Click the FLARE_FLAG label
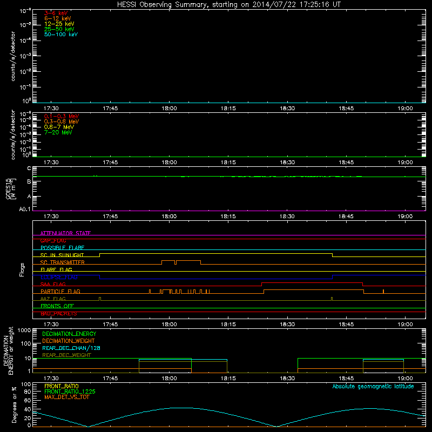Image resolution: width=432 pixels, height=432 pixels. pyautogui.click(x=56, y=269)
